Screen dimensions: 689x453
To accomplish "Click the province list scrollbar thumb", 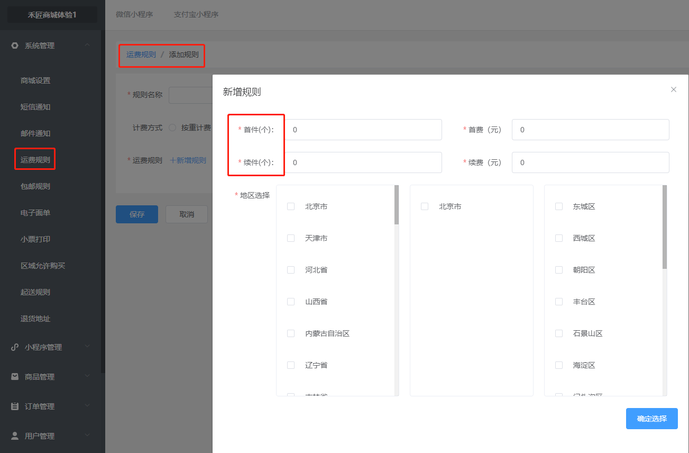I will pyautogui.click(x=397, y=205).
